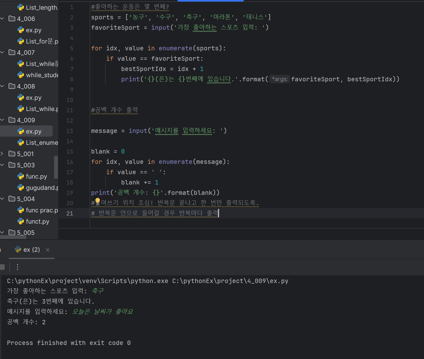424x359 pixels.
Task: Click Python icon beside func.py
Action: [21, 176]
